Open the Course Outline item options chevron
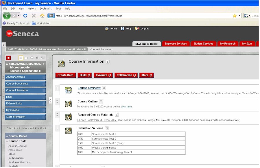 coord(101,102)
